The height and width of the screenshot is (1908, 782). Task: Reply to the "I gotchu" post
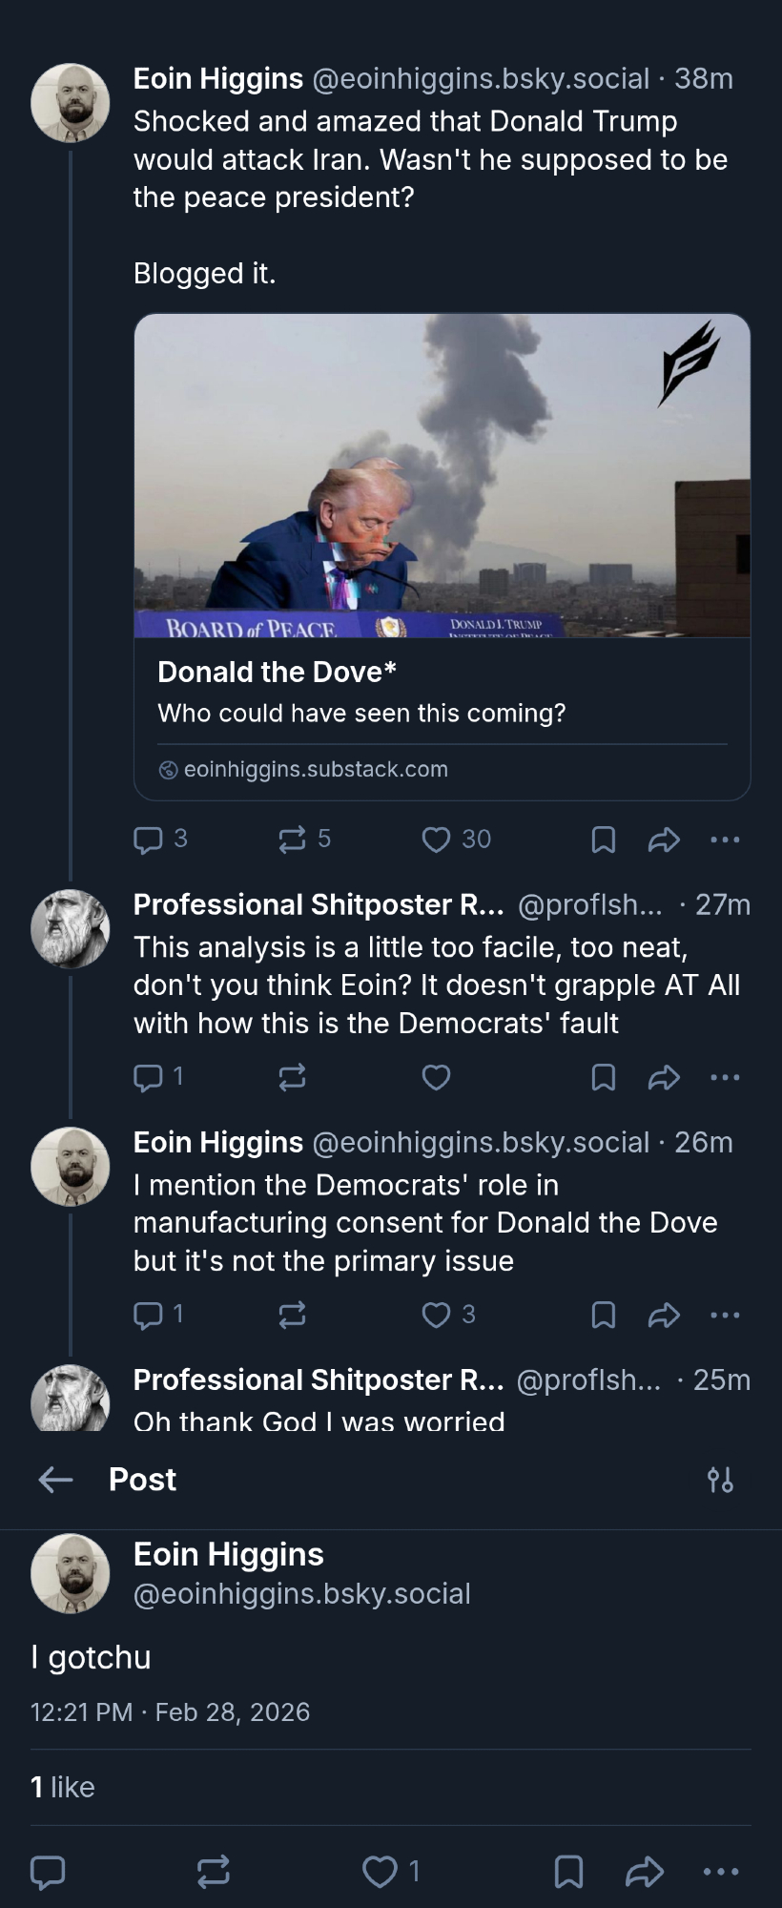[x=49, y=1871]
